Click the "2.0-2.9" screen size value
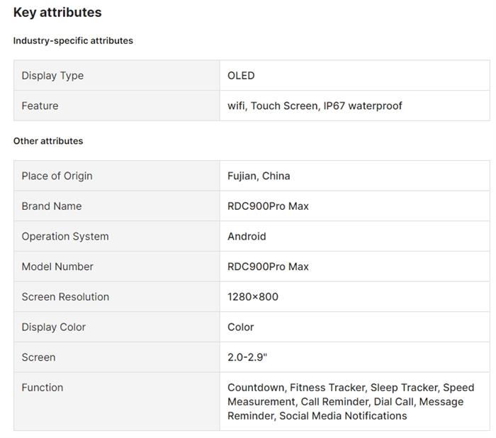Image resolution: width=496 pixels, height=438 pixels. pos(247,357)
